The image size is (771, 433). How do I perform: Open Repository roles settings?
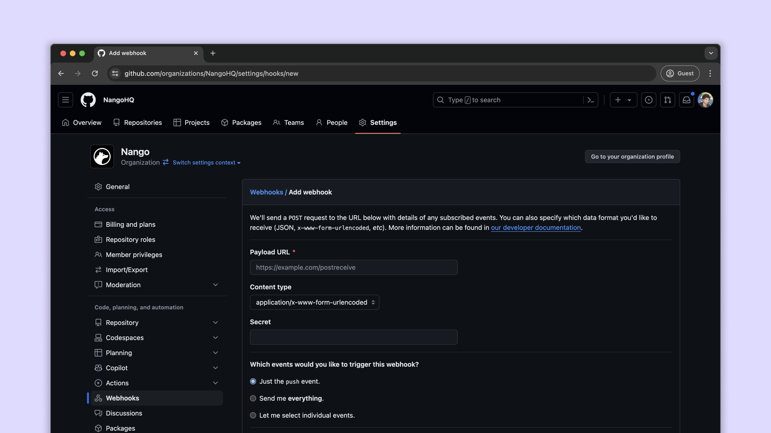point(157,240)
